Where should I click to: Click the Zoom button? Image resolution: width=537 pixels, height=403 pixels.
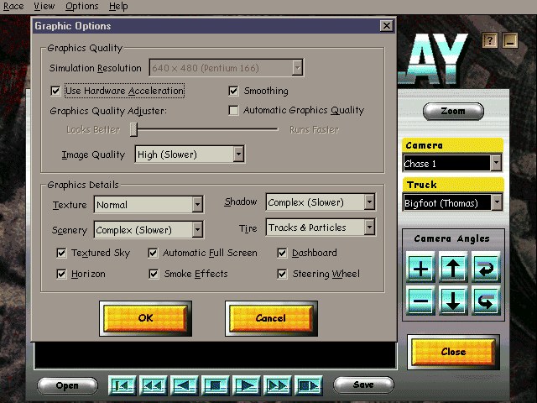click(453, 111)
